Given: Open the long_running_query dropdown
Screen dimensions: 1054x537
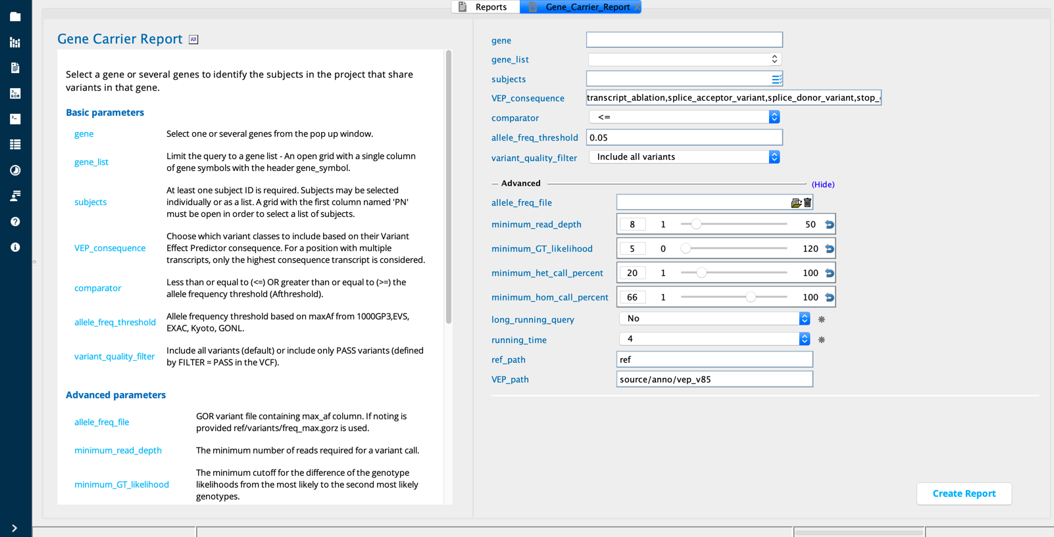Looking at the screenshot, I should [x=715, y=319].
